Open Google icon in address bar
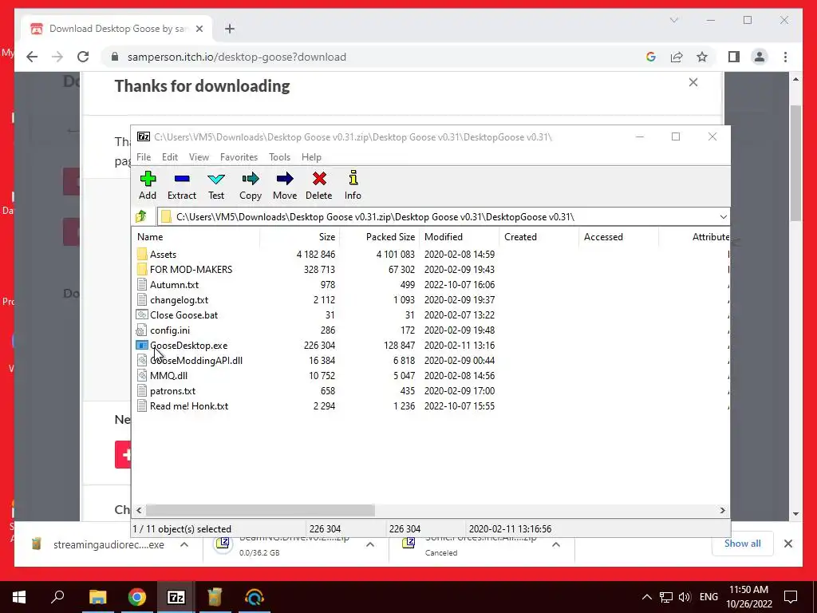Image resolution: width=817 pixels, height=613 pixels. (651, 57)
